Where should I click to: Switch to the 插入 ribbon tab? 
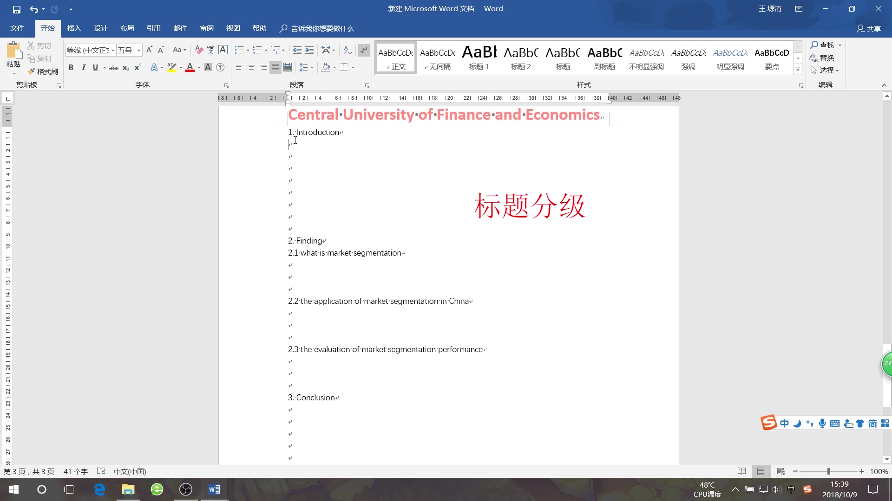[x=74, y=28]
